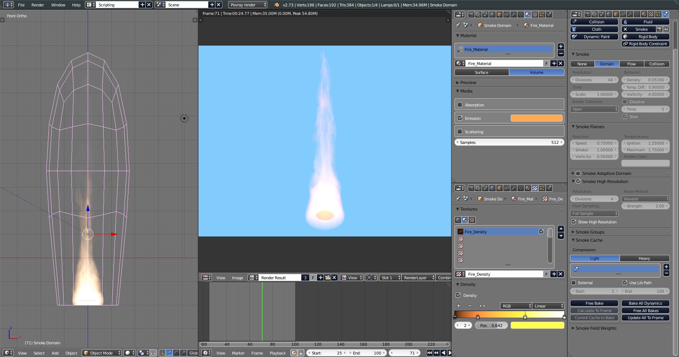Open the Povray render engine dropdown

pos(248,5)
